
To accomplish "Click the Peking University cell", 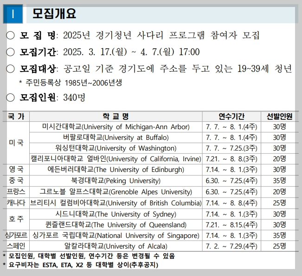I will coord(116,181).
